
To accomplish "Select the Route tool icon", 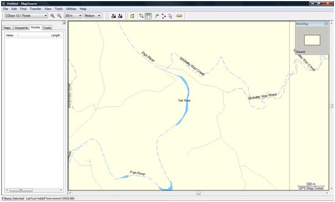I will pyautogui.click(x=164, y=16).
